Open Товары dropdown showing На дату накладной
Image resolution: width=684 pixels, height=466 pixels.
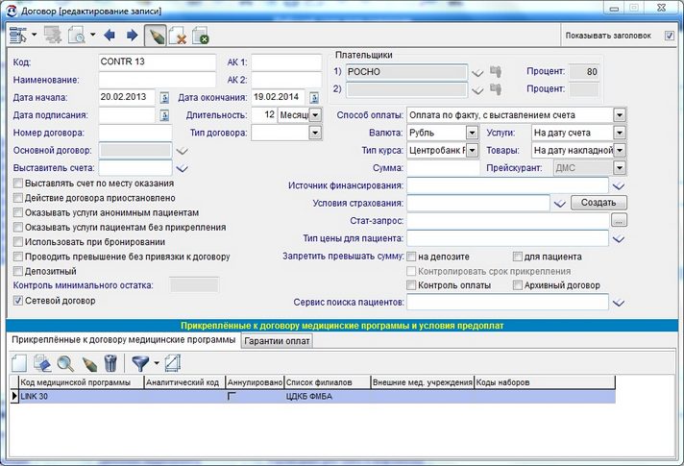[620, 151]
